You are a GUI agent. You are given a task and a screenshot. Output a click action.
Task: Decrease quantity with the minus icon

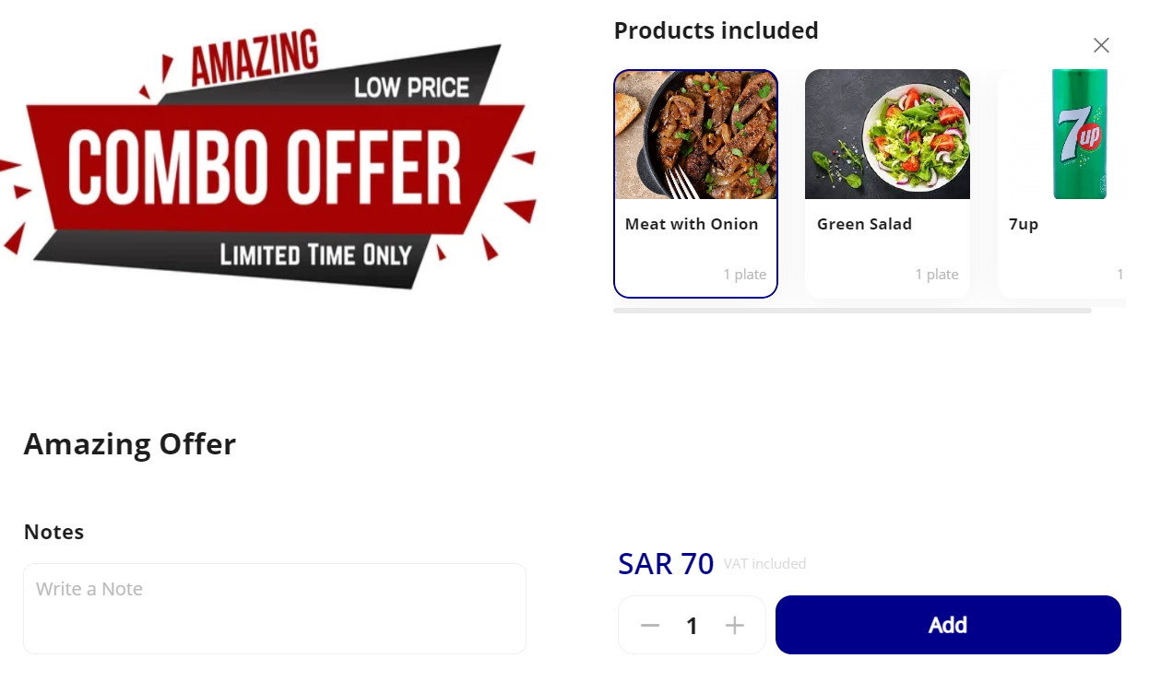click(x=650, y=626)
